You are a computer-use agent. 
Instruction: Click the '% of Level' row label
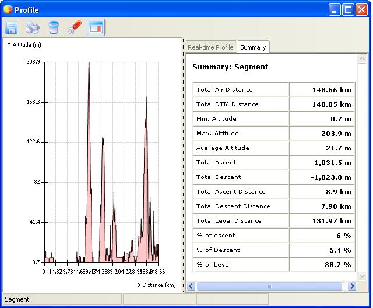pos(214,264)
